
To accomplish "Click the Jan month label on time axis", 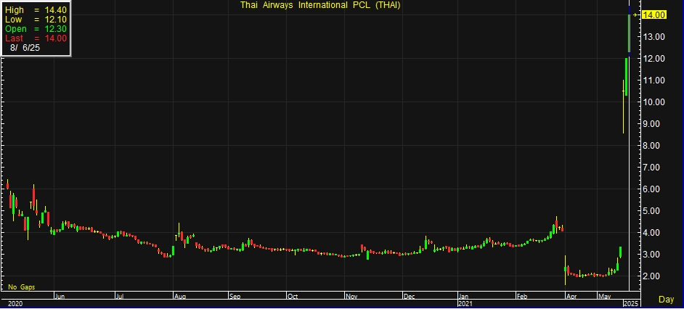I will tap(465, 297).
